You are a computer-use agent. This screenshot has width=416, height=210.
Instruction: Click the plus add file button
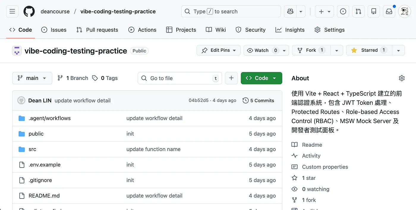pos(231,78)
